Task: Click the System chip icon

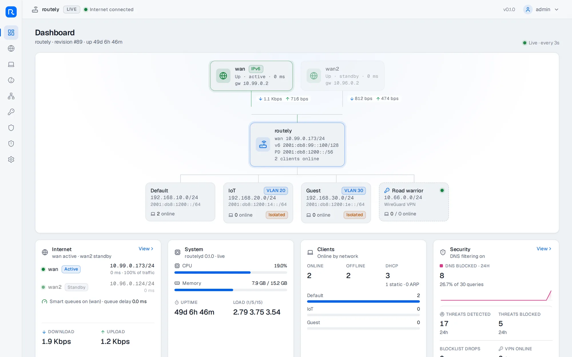Action: pos(178,252)
